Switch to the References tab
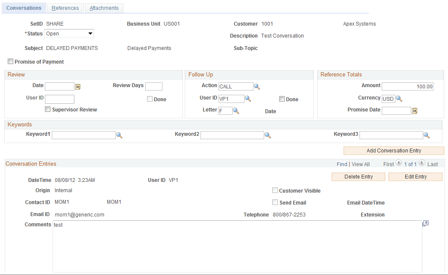The image size is (448, 275). point(65,8)
